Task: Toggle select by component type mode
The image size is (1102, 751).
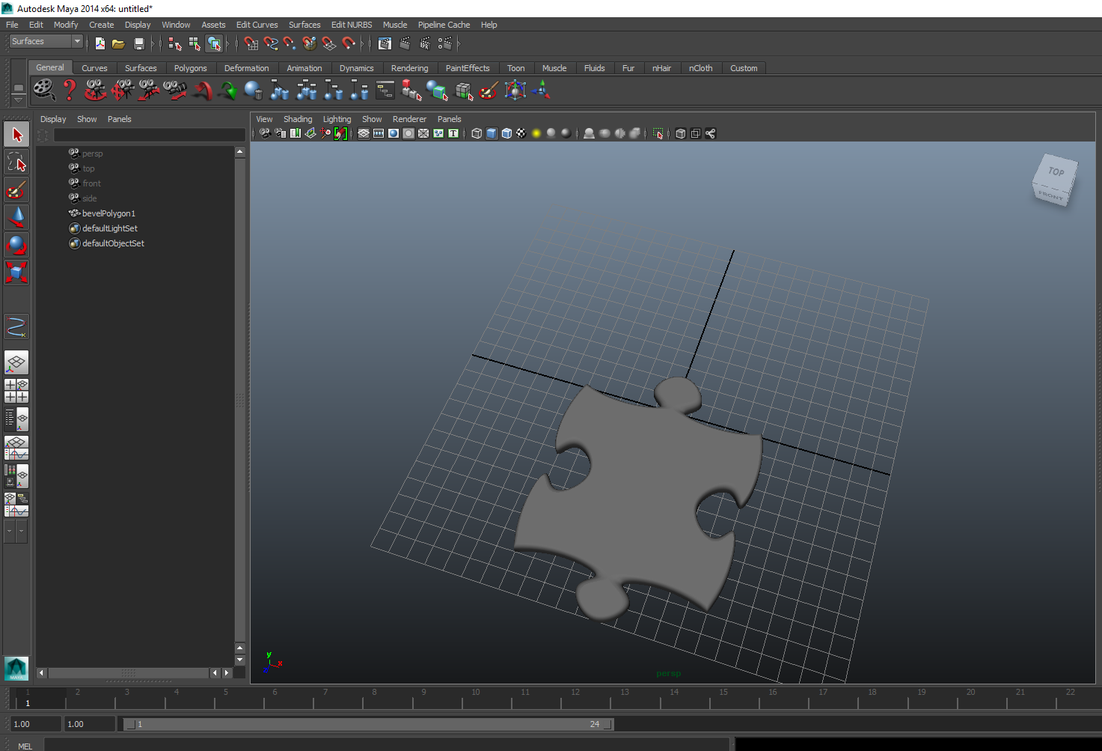Action: pos(214,43)
